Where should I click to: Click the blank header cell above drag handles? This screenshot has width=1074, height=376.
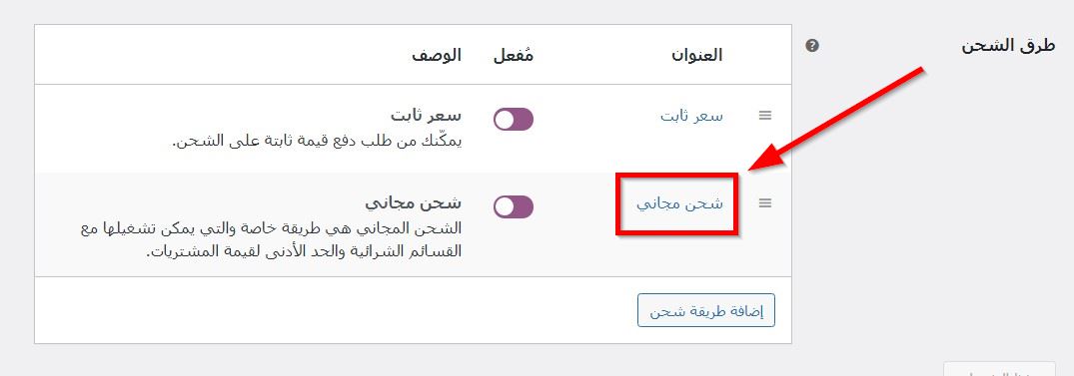click(765, 56)
